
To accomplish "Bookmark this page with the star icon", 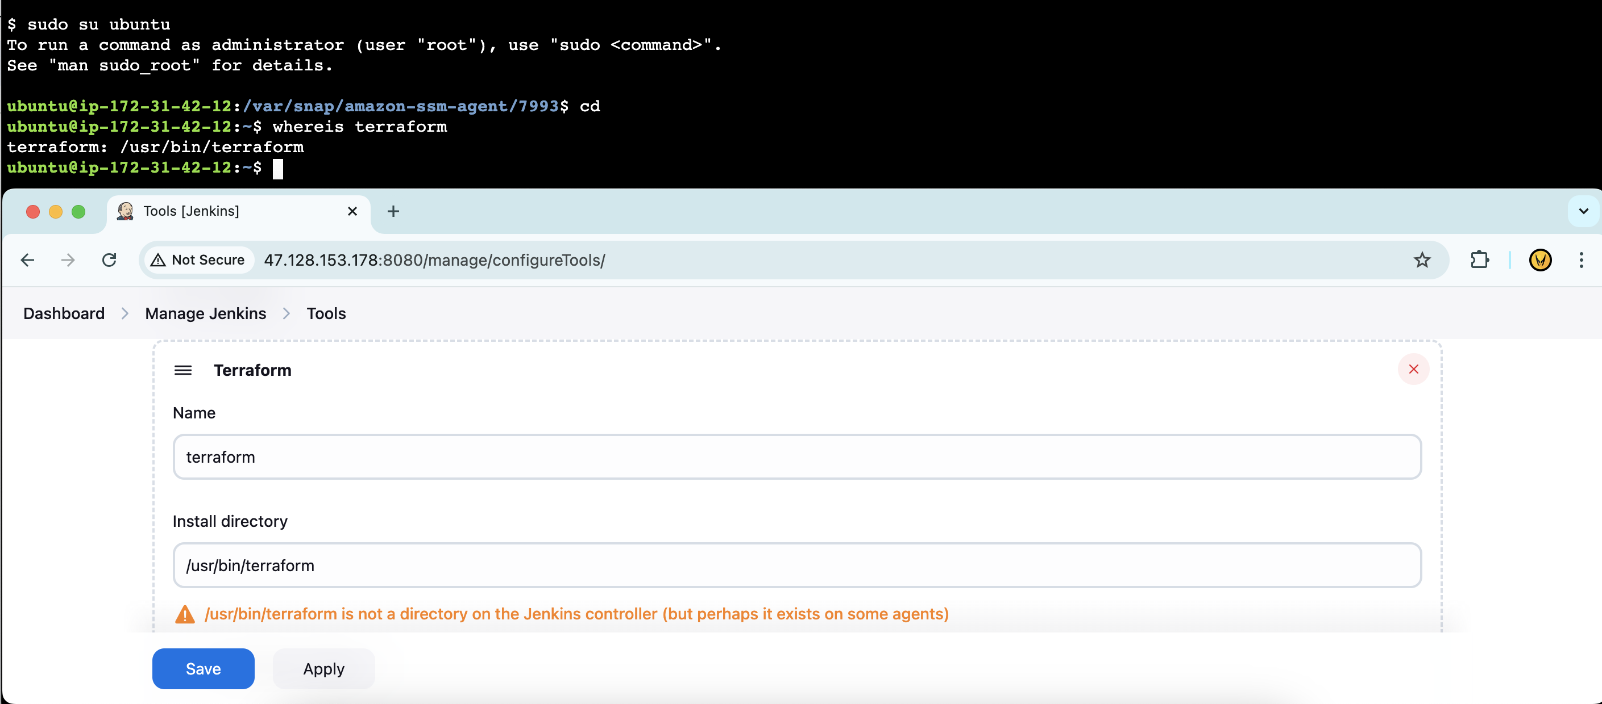I will (x=1422, y=260).
